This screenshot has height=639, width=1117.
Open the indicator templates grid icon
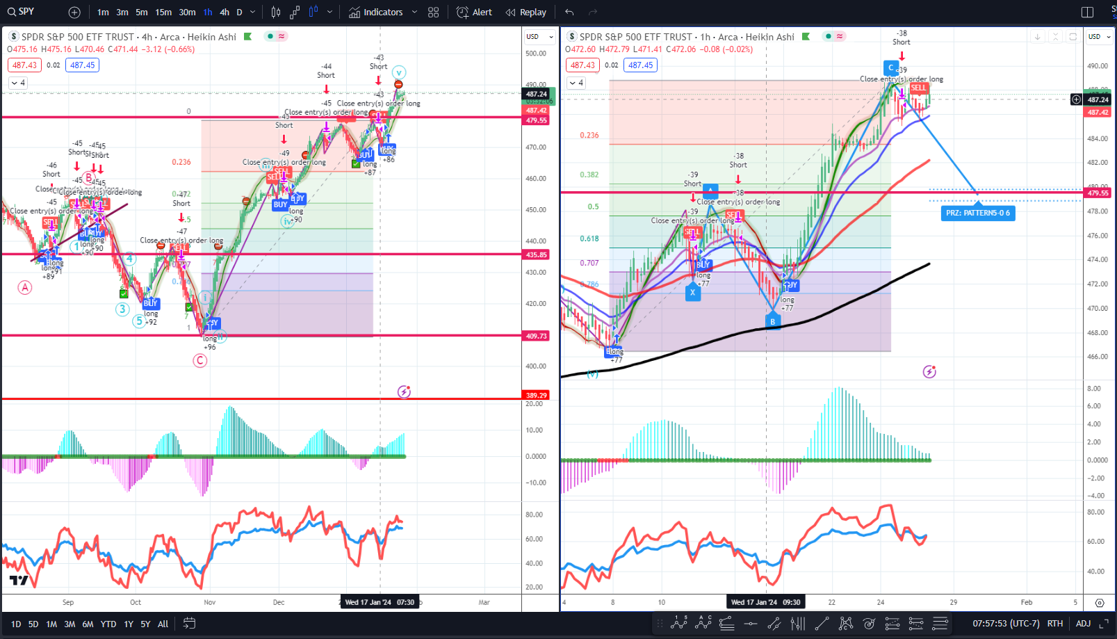coord(434,12)
